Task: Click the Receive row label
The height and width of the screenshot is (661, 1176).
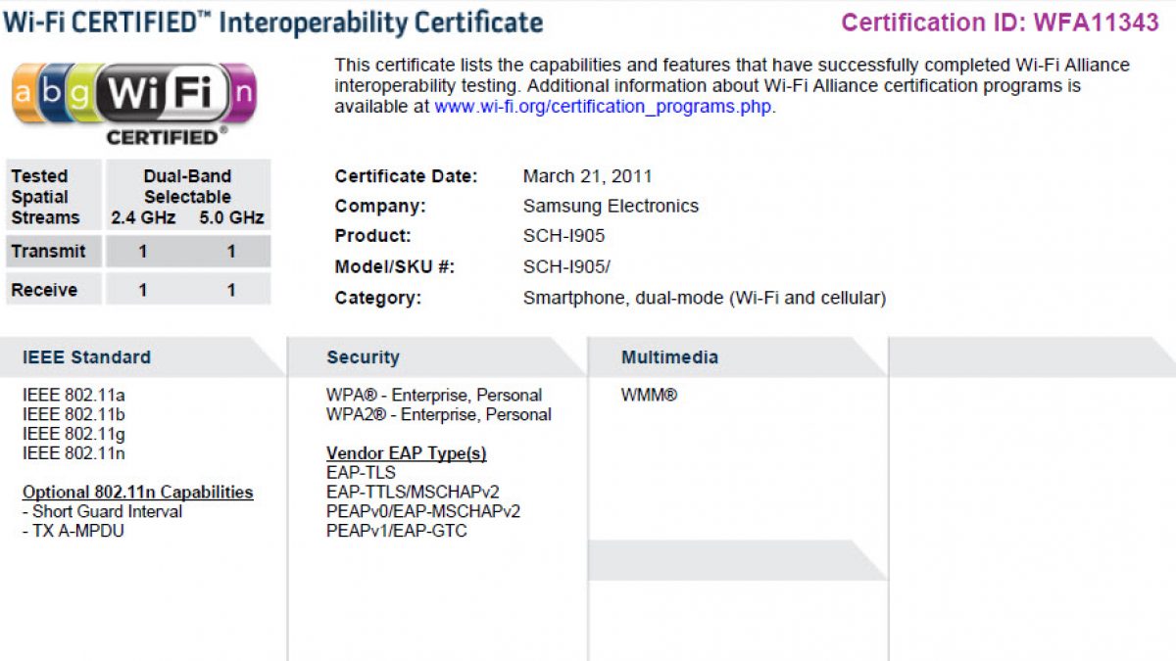Action: 44,290
